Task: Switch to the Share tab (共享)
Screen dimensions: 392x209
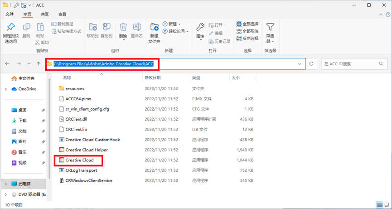Action: pyautogui.click(x=45, y=14)
